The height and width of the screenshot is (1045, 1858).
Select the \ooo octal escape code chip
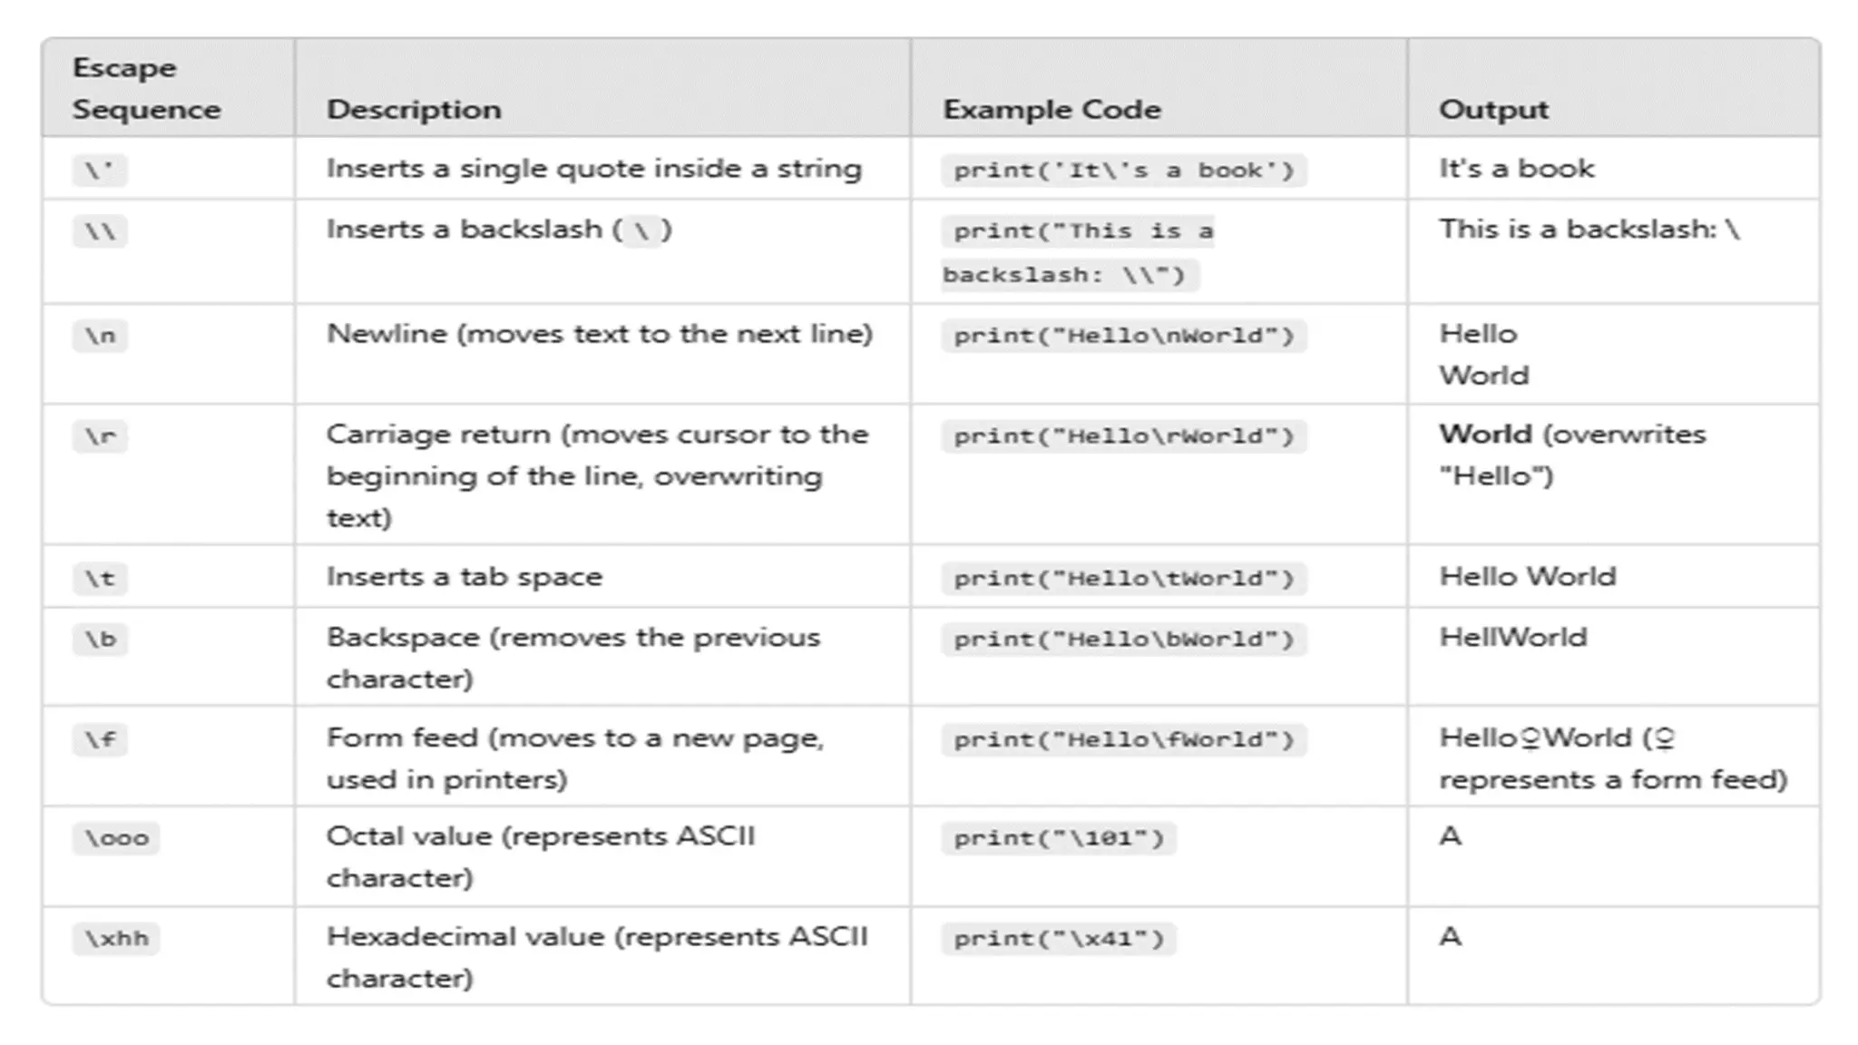tap(116, 838)
